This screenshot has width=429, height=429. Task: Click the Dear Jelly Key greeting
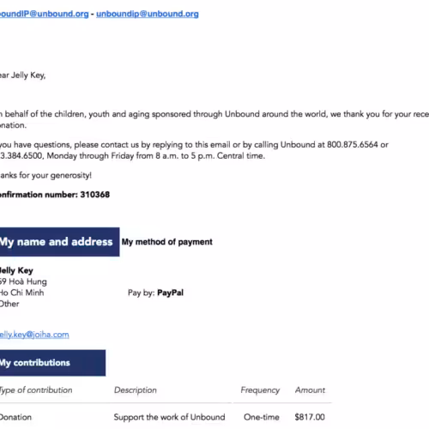click(x=23, y=76)
